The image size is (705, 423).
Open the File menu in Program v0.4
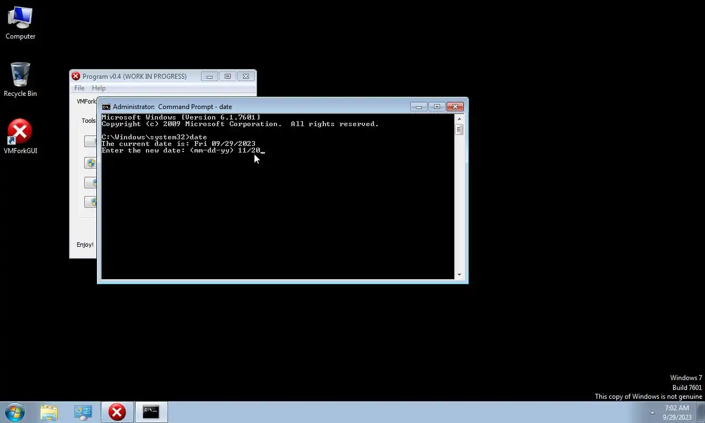click(x=79, y=88)
